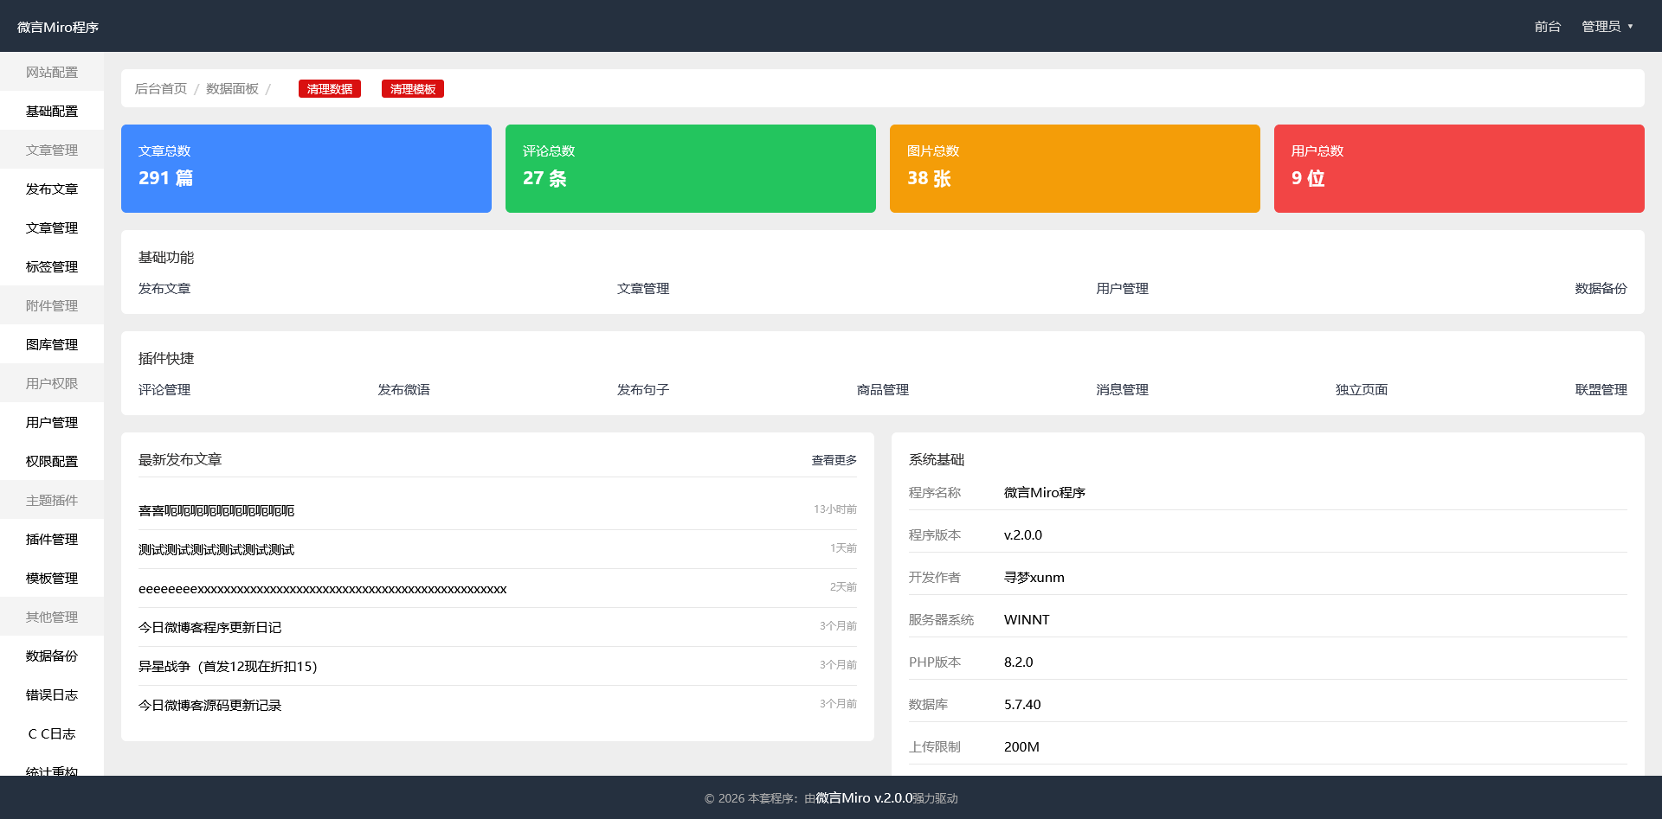Select developer name 寻梦xunm
Viewport: 1662px width, 819px height.
click(1034, 577)
